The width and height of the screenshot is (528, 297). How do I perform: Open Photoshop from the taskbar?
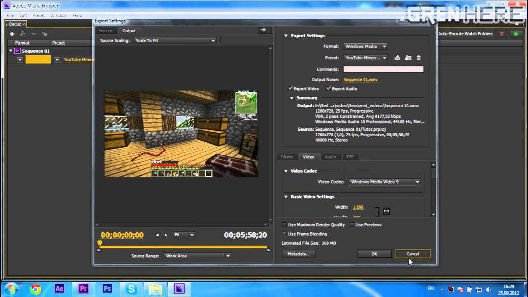pyautogui.click(x=107, y=289)
